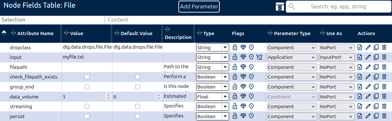Image resolution: width=392 pixels, height=121 pixels.
Task: Open the Use As dropdown showing InputPort
Action: coord(337,57)
